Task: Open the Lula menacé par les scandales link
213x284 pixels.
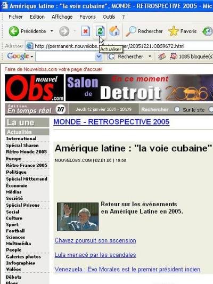Action: click(x=95, y=255)
